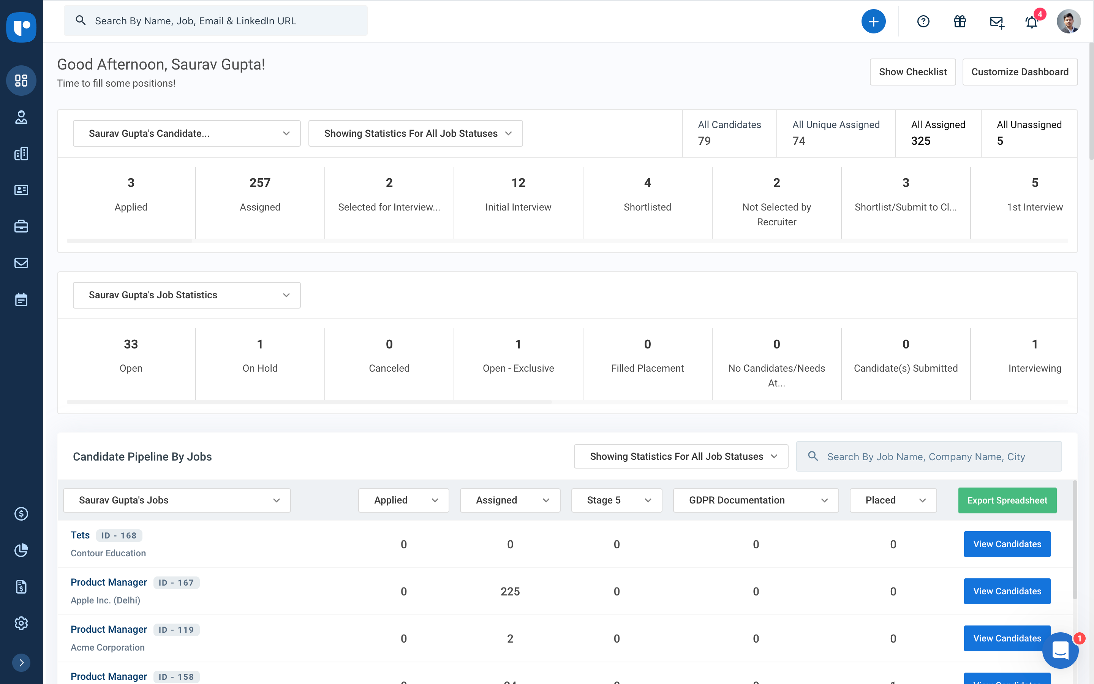The image size is (1094, 684).
Task: Expand the Saurav Gupta's Job Statistics selector
Action: (x=186, y=295)
